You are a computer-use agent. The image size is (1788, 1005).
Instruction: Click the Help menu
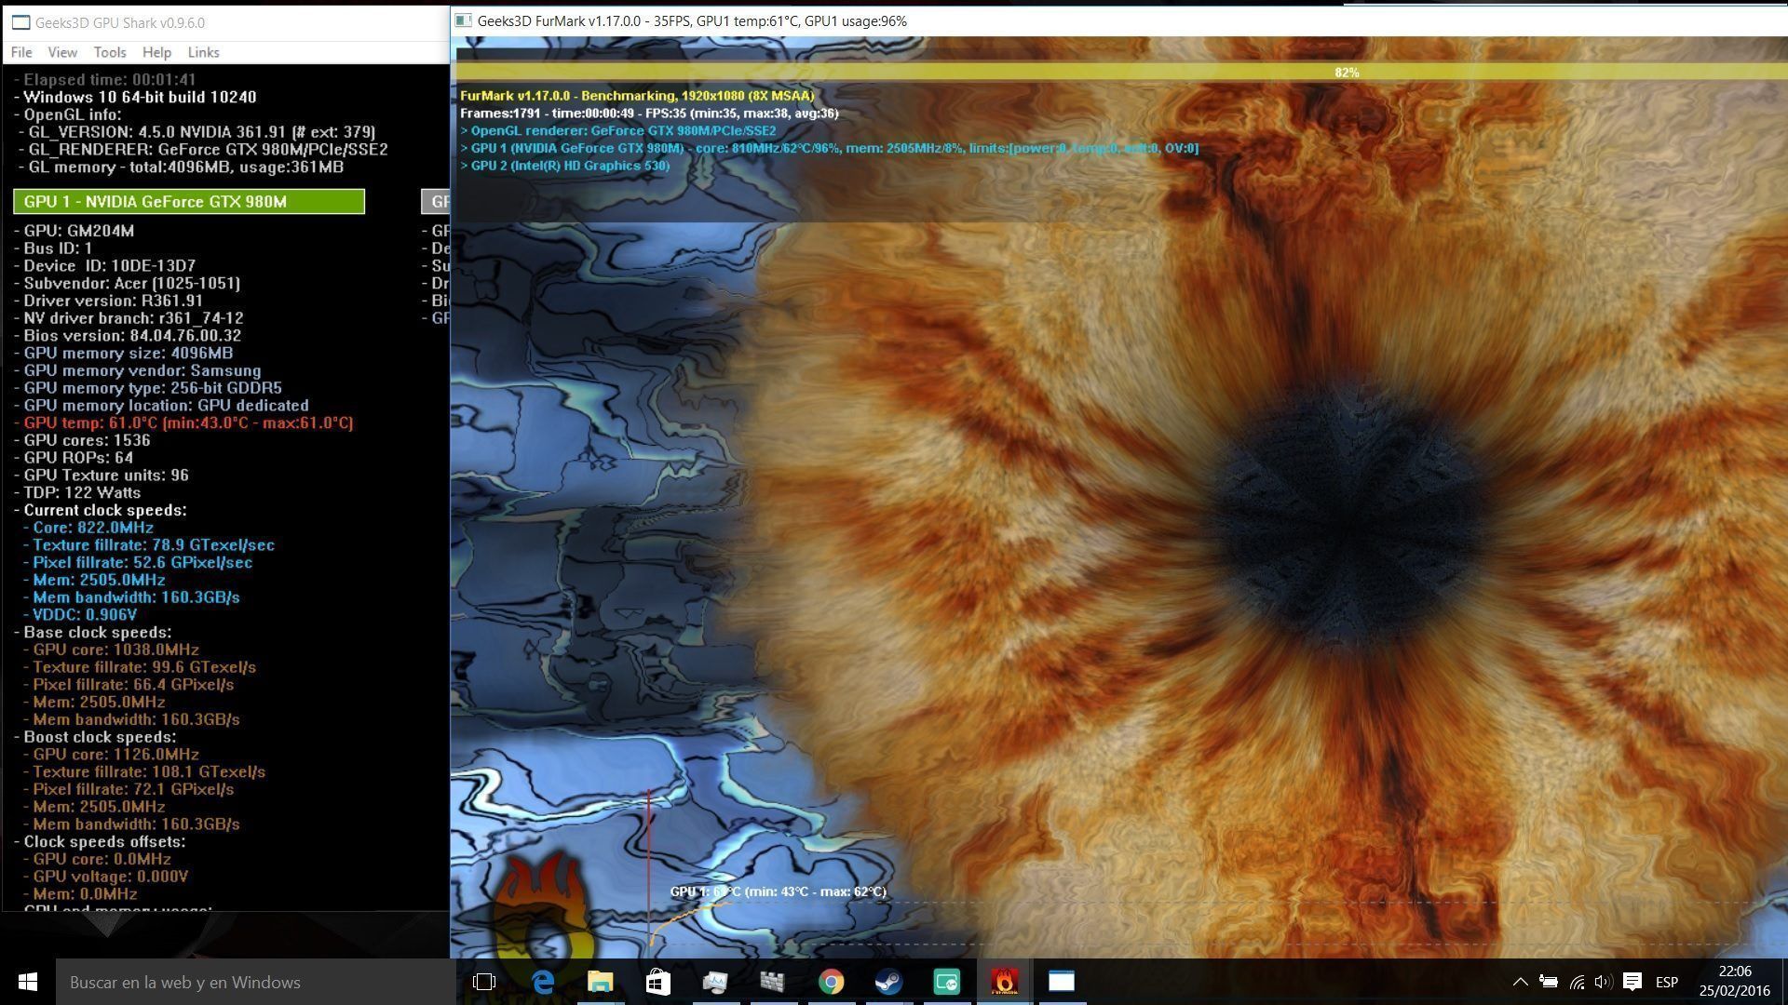(x=156, y=52)
